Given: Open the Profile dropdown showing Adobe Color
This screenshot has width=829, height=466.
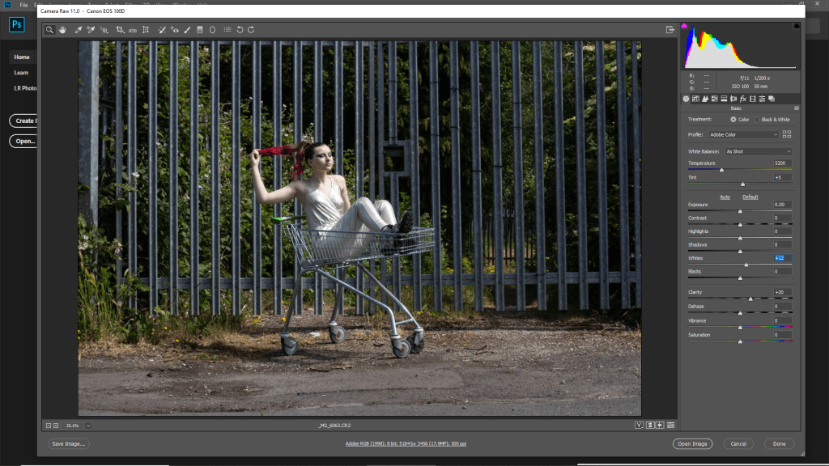Looking at the screenshot, I should click(743, 134).
